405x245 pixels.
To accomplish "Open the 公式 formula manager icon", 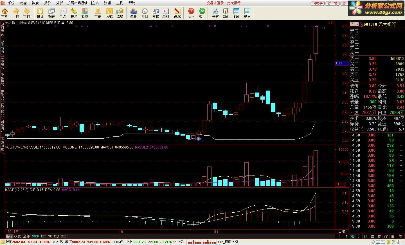I will [x=109, y=13].
